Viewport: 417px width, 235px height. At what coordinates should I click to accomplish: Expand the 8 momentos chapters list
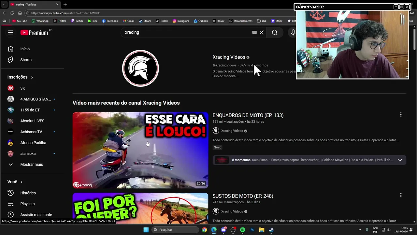click(400, 160)
